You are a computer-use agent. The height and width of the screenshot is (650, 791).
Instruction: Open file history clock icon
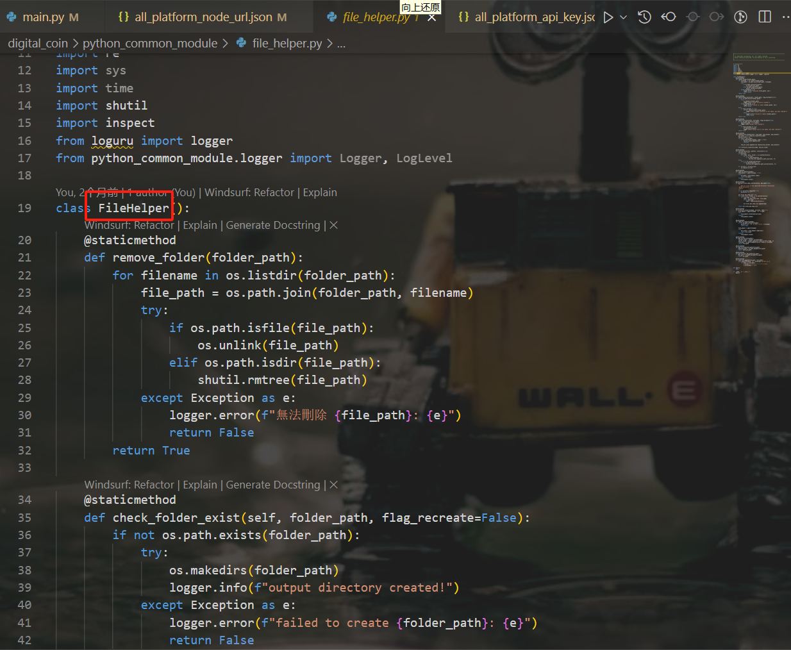point(645,17)
